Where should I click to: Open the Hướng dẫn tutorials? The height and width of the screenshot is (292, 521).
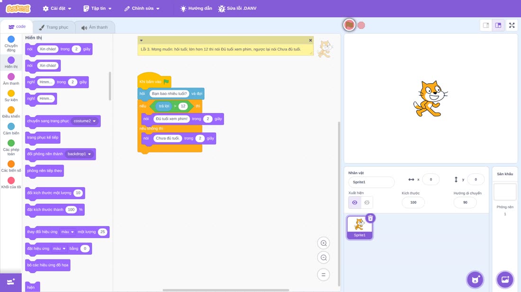(x=196, y=9)
